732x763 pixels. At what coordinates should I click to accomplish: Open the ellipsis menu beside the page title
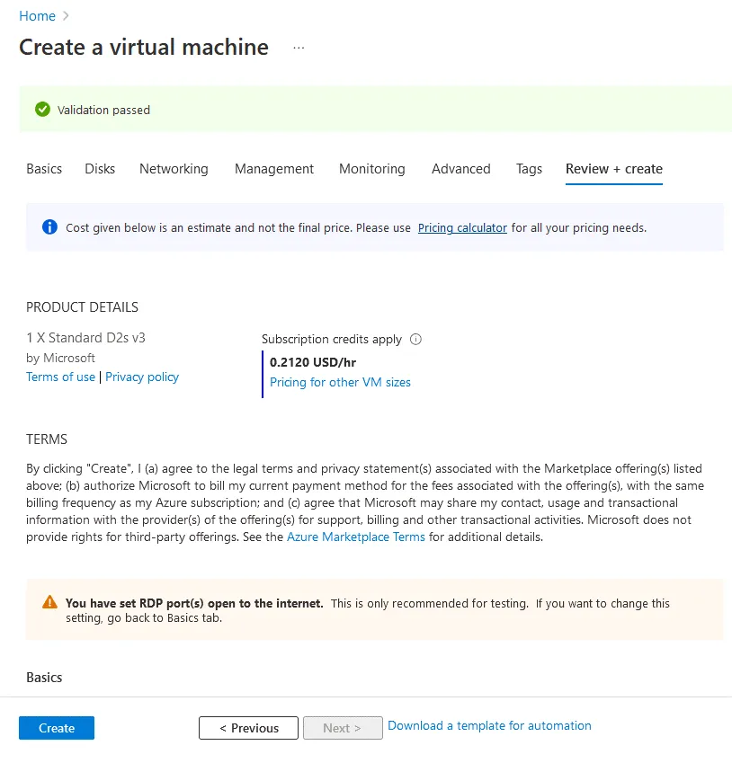[299, 49]
